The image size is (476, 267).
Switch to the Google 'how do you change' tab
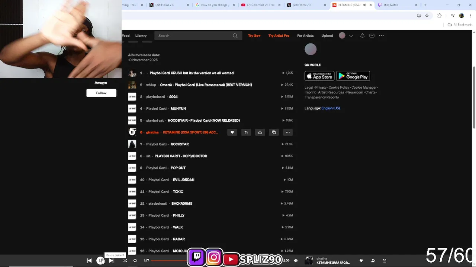[x=215, y=5]
